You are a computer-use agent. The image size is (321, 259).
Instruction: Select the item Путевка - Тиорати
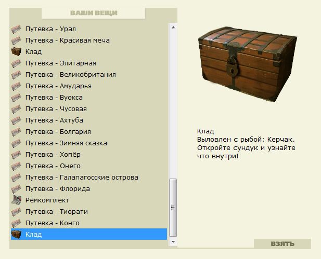click(57, 212)
